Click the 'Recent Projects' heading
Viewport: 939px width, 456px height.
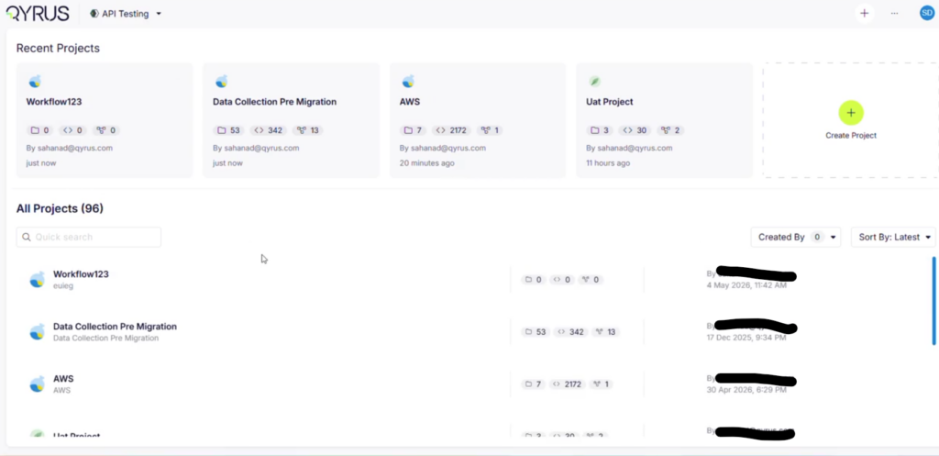pos(58,48)
